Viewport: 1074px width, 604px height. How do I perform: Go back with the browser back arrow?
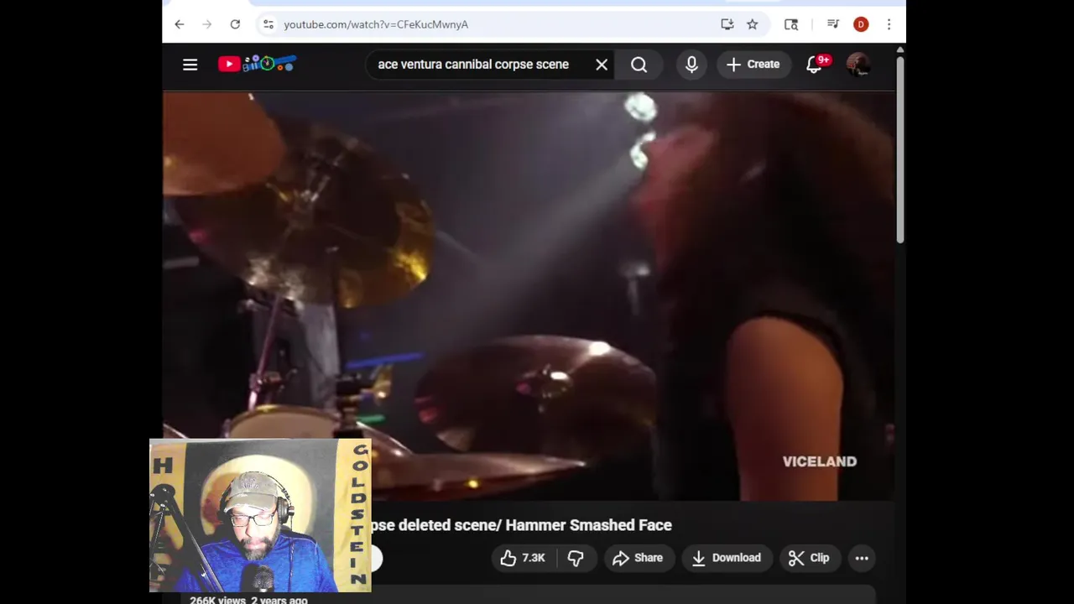180,24
